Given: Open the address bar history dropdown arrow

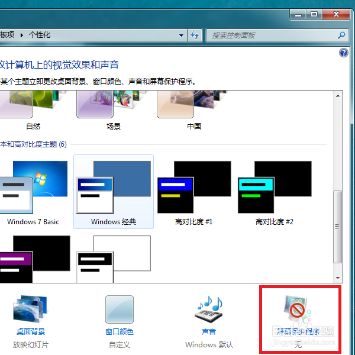Looking at the screenshot, I should click(x=181, y=35).
